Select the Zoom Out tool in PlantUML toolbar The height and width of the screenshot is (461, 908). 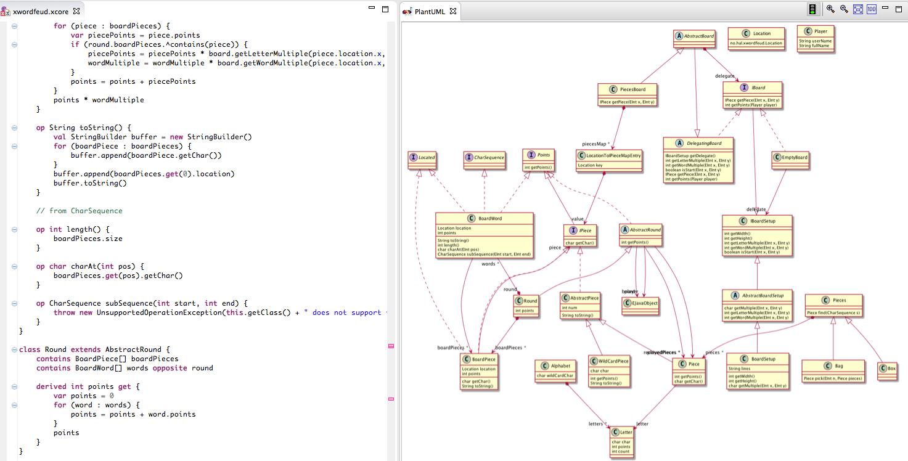pos(843,9)
